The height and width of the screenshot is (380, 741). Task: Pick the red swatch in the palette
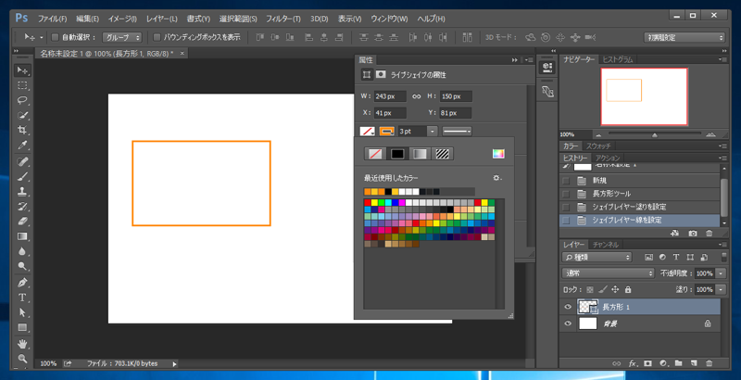[368, 203]
